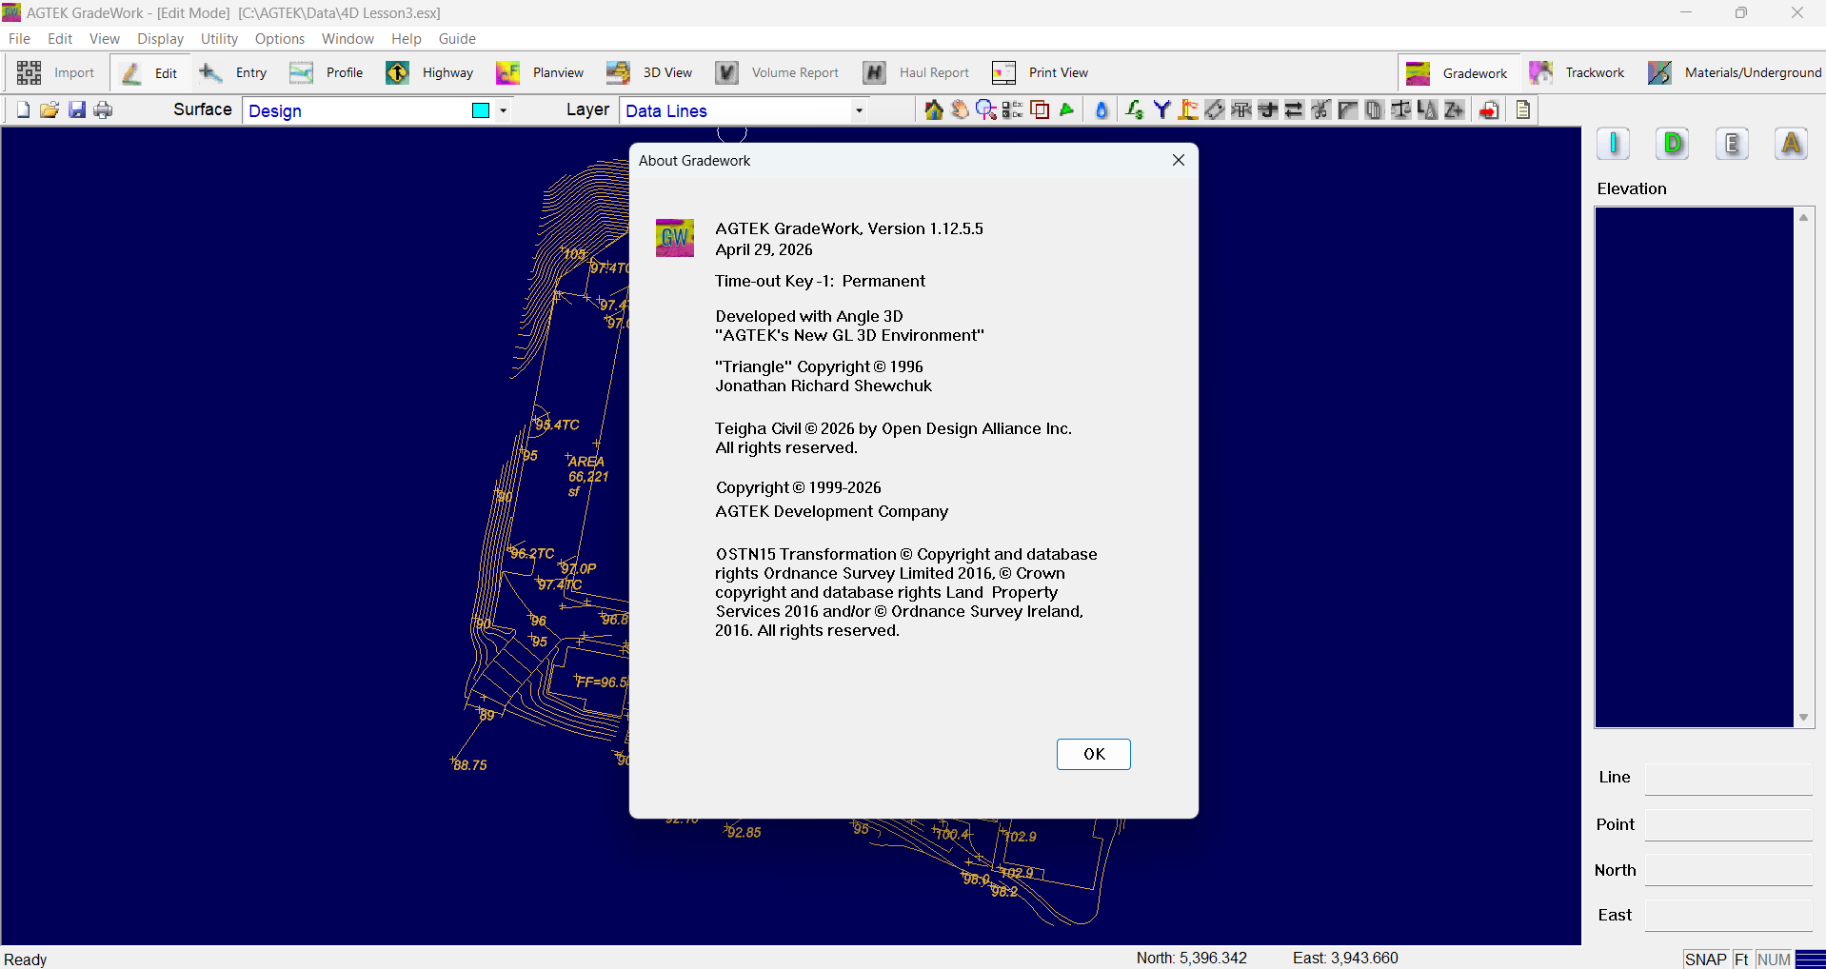Screen dimensions: 1826x969
Task: Open the Edit menu
Action: [60, 39]
